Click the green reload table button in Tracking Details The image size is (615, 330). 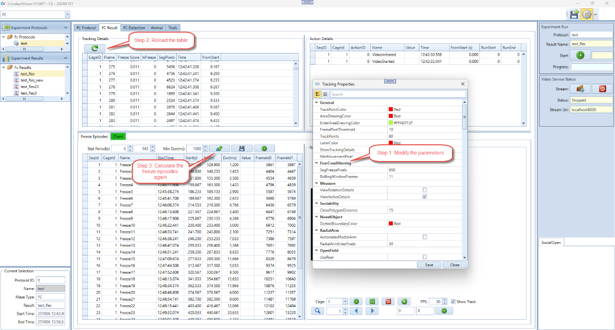pyautogui.click(x=95, y=48)
